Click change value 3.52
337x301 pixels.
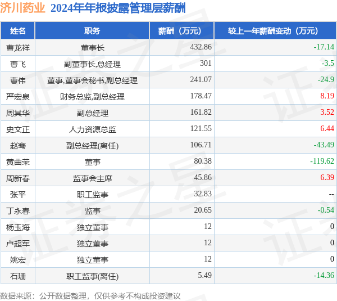[x=327, y=112]
